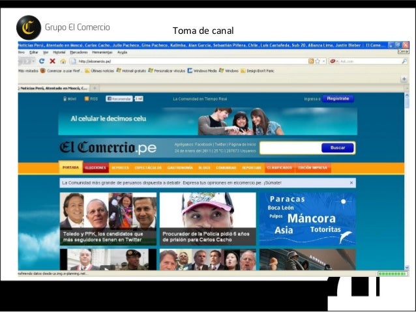Open the Ayuda menu
416x312 pixels.
[122, 52]
